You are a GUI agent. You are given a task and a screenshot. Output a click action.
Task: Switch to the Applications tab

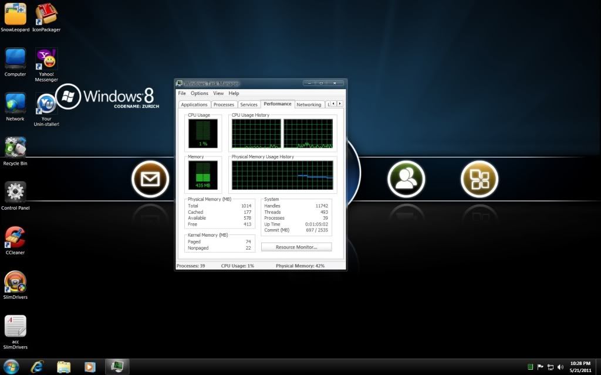(x=194, y=104)
